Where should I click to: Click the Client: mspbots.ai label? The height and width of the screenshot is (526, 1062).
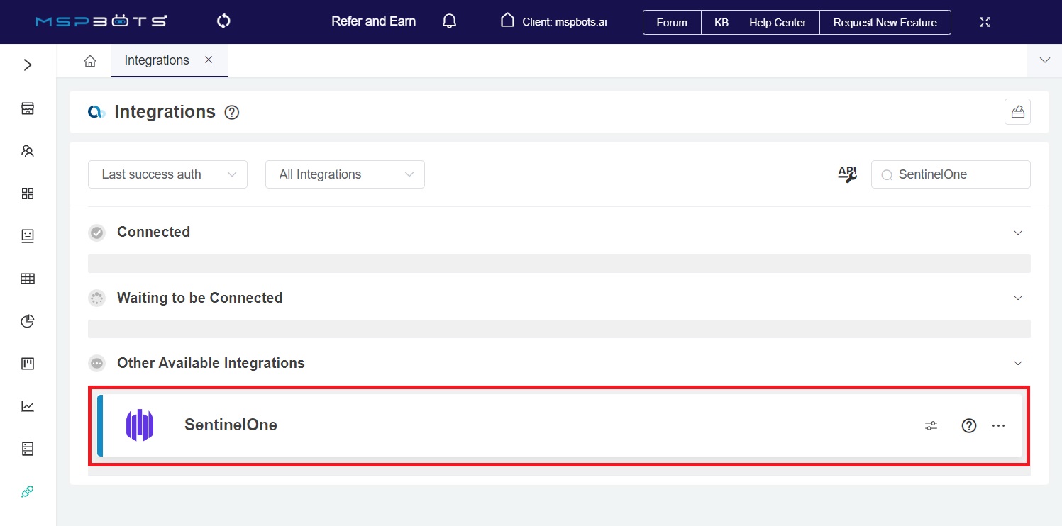(x=565, y=22)
